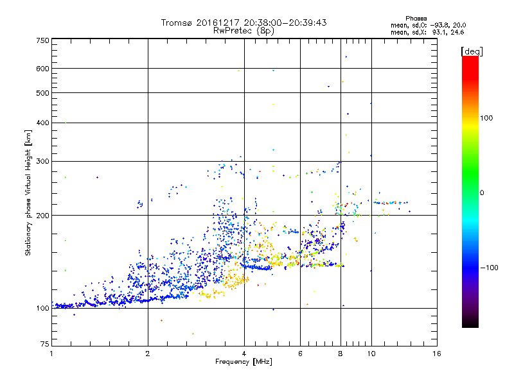The image size is (514, 385).
Task: Click the plot title 'Tromsø 20161217 20:38:00-20:39:43'
Action: (x=244, y=22)
